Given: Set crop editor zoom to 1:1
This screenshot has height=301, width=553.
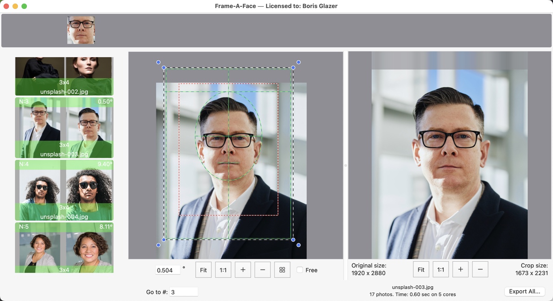Looking at the screenshot, I should [223, 270].
